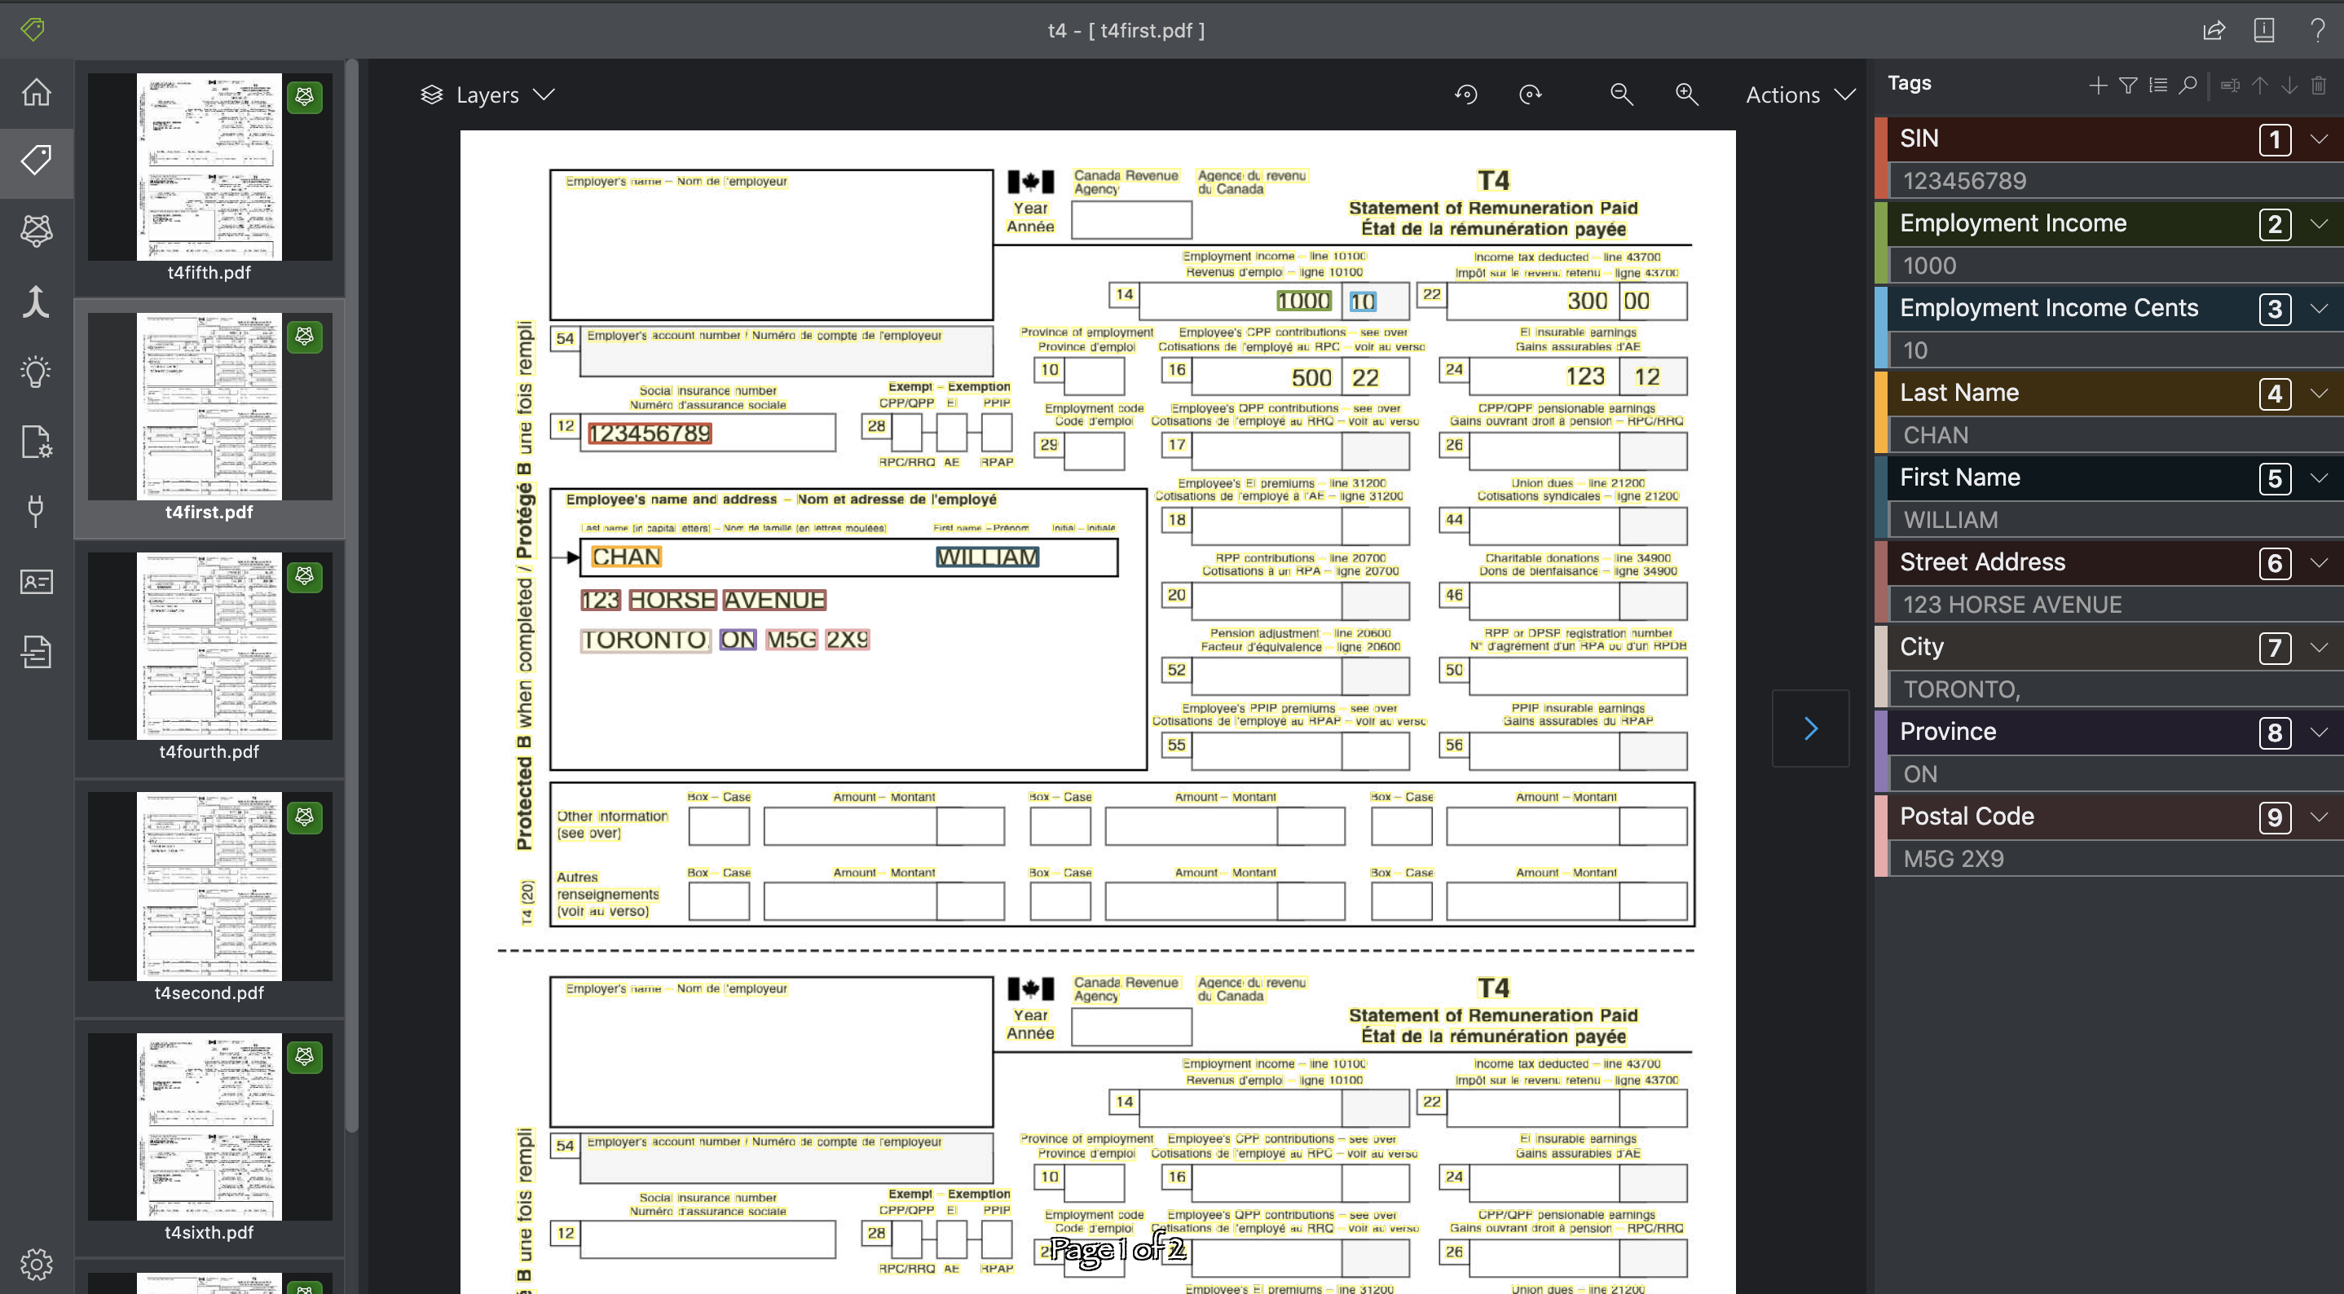Click the search tags magnifier icon
The image size is (2344, 1294).
(2188, 86)
